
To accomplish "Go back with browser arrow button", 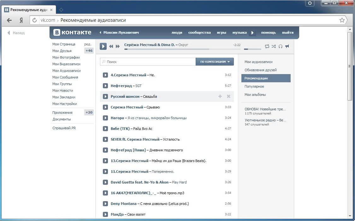I will 9,20.
